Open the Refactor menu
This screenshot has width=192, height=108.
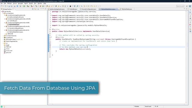pyautogui.click(x=9, y=3)
